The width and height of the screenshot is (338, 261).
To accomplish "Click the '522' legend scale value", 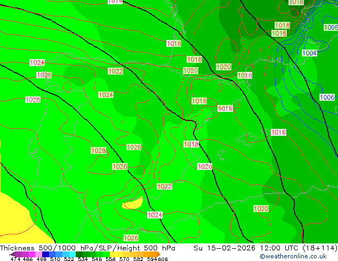I will coord(69,259).
